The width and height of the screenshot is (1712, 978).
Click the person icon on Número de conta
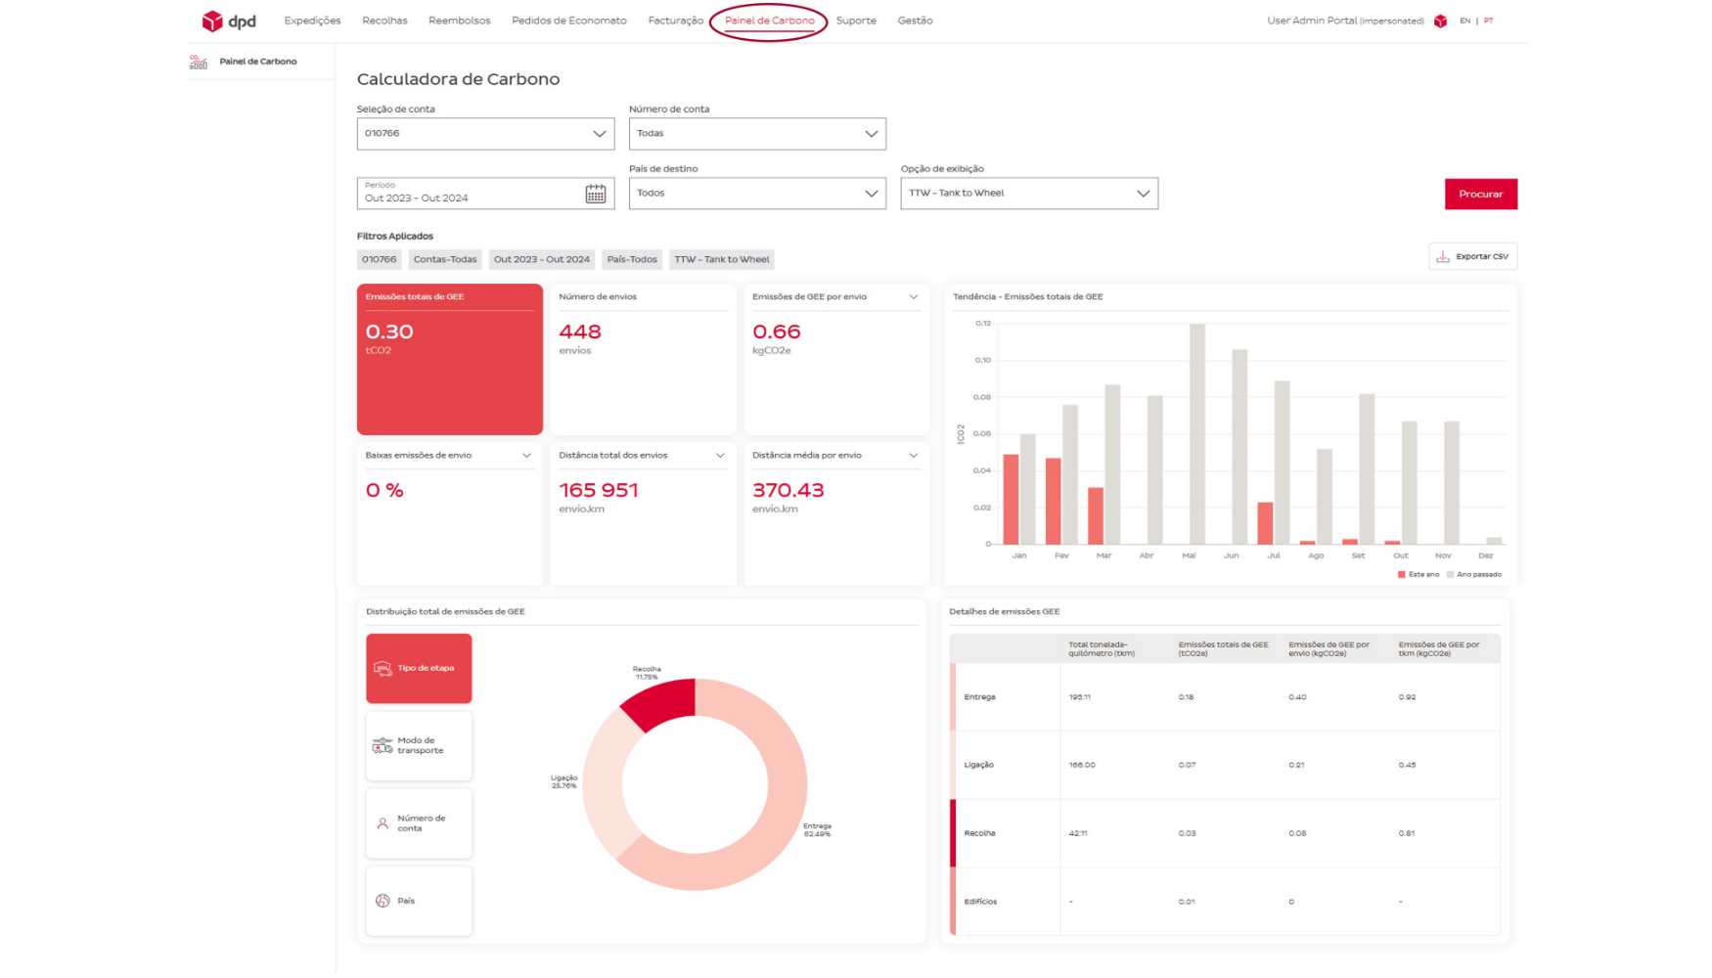[383, 823]
